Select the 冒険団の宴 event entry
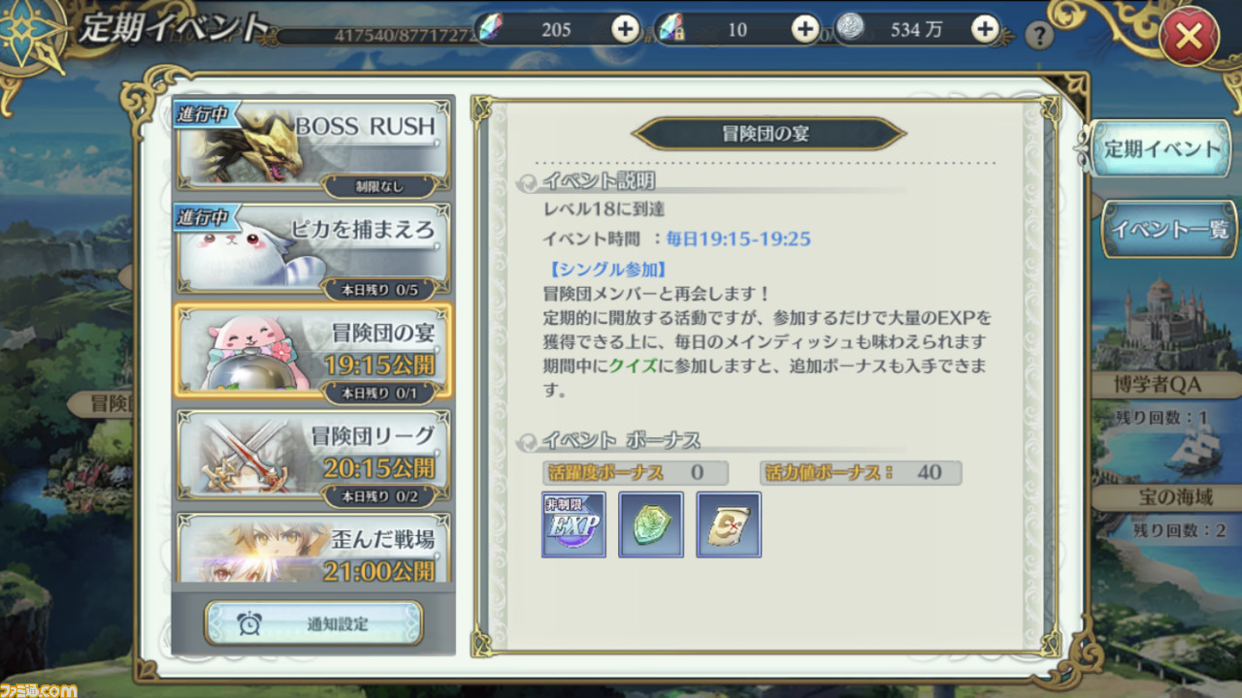Screen dimensions: 1242x698 312,351
